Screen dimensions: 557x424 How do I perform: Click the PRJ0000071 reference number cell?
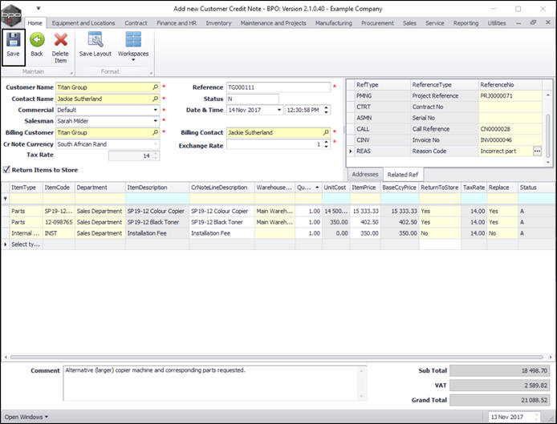point(510,96)
